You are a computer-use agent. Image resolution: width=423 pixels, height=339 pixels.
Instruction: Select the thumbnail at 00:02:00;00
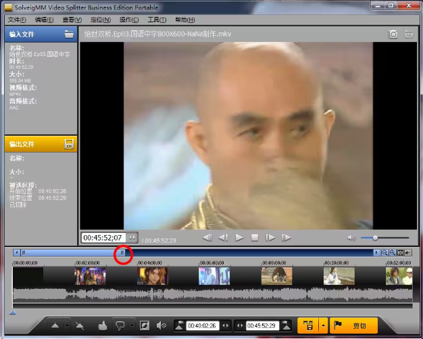[90, 276]
